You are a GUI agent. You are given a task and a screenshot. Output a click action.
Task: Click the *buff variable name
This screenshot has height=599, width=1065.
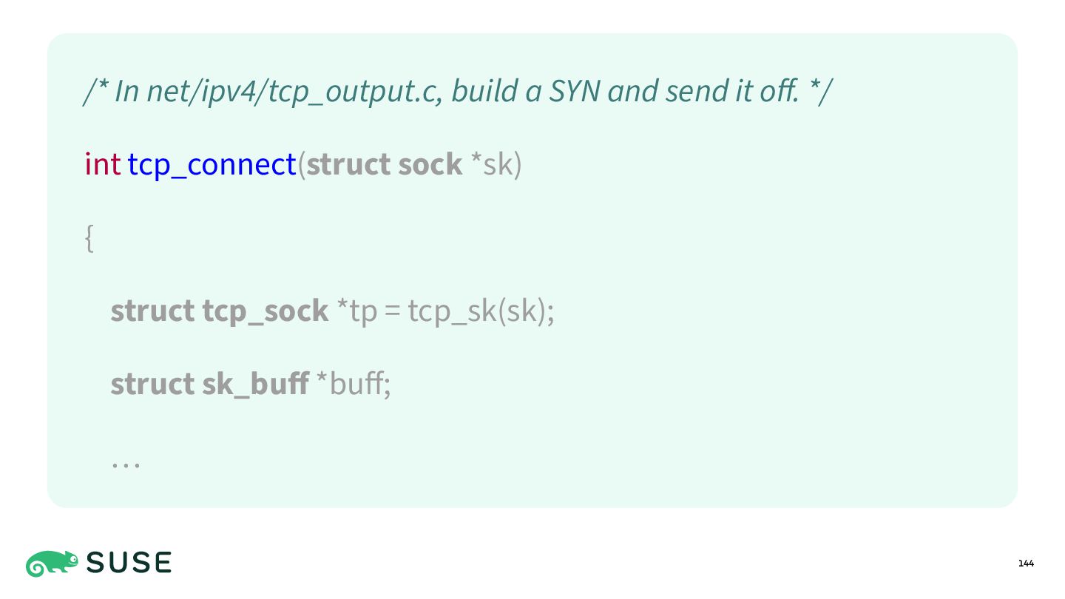[x=351, y=384]
